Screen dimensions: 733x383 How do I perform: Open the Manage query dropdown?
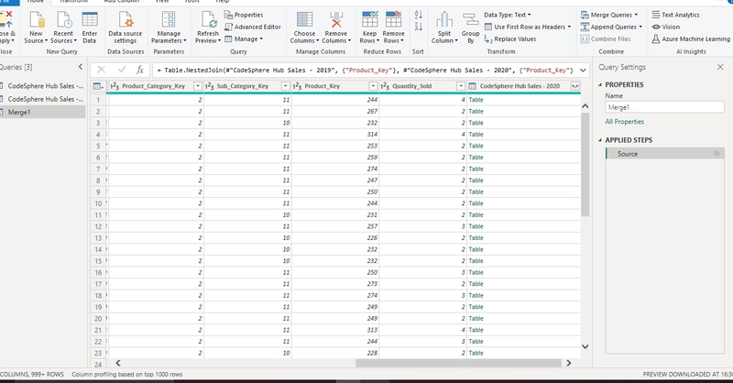tap(244, 39)
